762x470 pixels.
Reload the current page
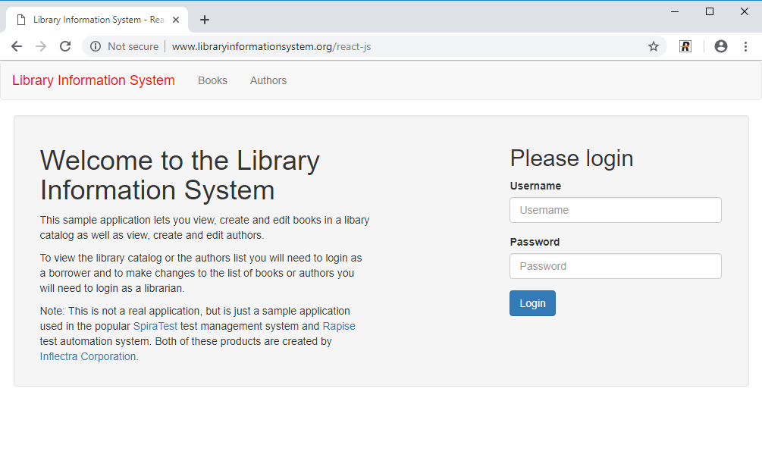coord(65,46)
